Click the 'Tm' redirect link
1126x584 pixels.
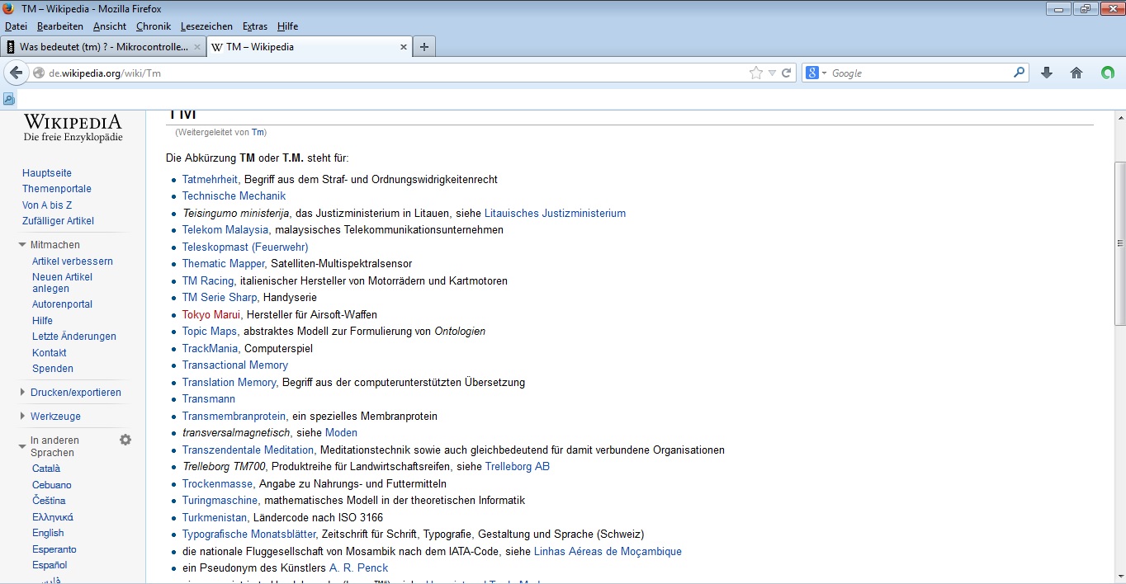click(x=258, y=132)
